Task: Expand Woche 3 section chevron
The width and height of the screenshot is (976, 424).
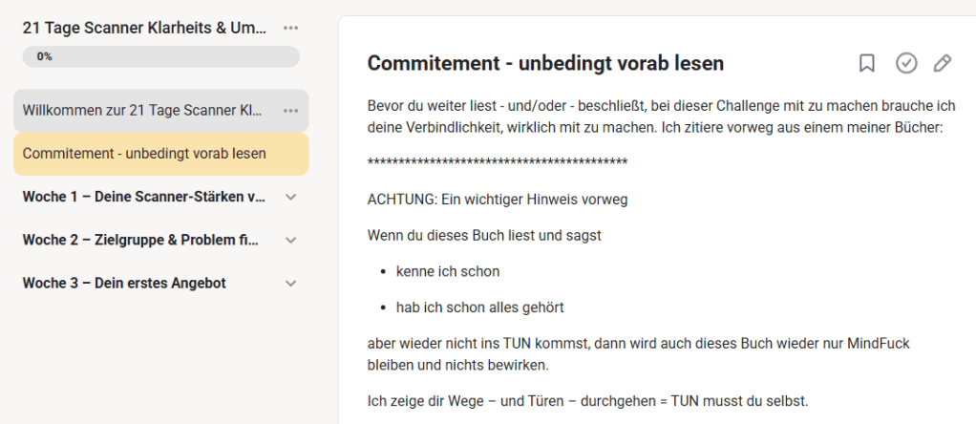Action: tap(291, 283)
